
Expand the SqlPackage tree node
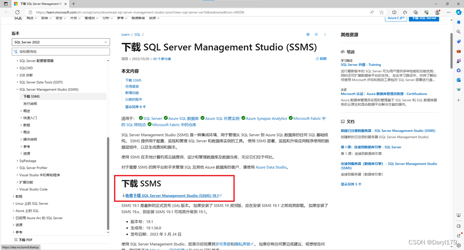[17, 161]
